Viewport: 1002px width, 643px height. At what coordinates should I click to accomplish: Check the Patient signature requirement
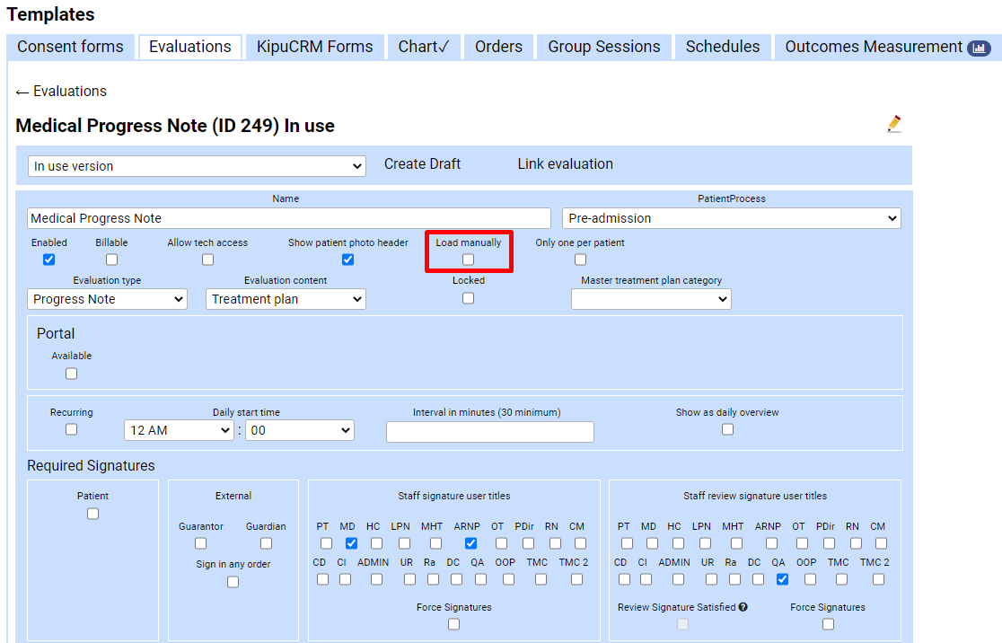[92, 513]
